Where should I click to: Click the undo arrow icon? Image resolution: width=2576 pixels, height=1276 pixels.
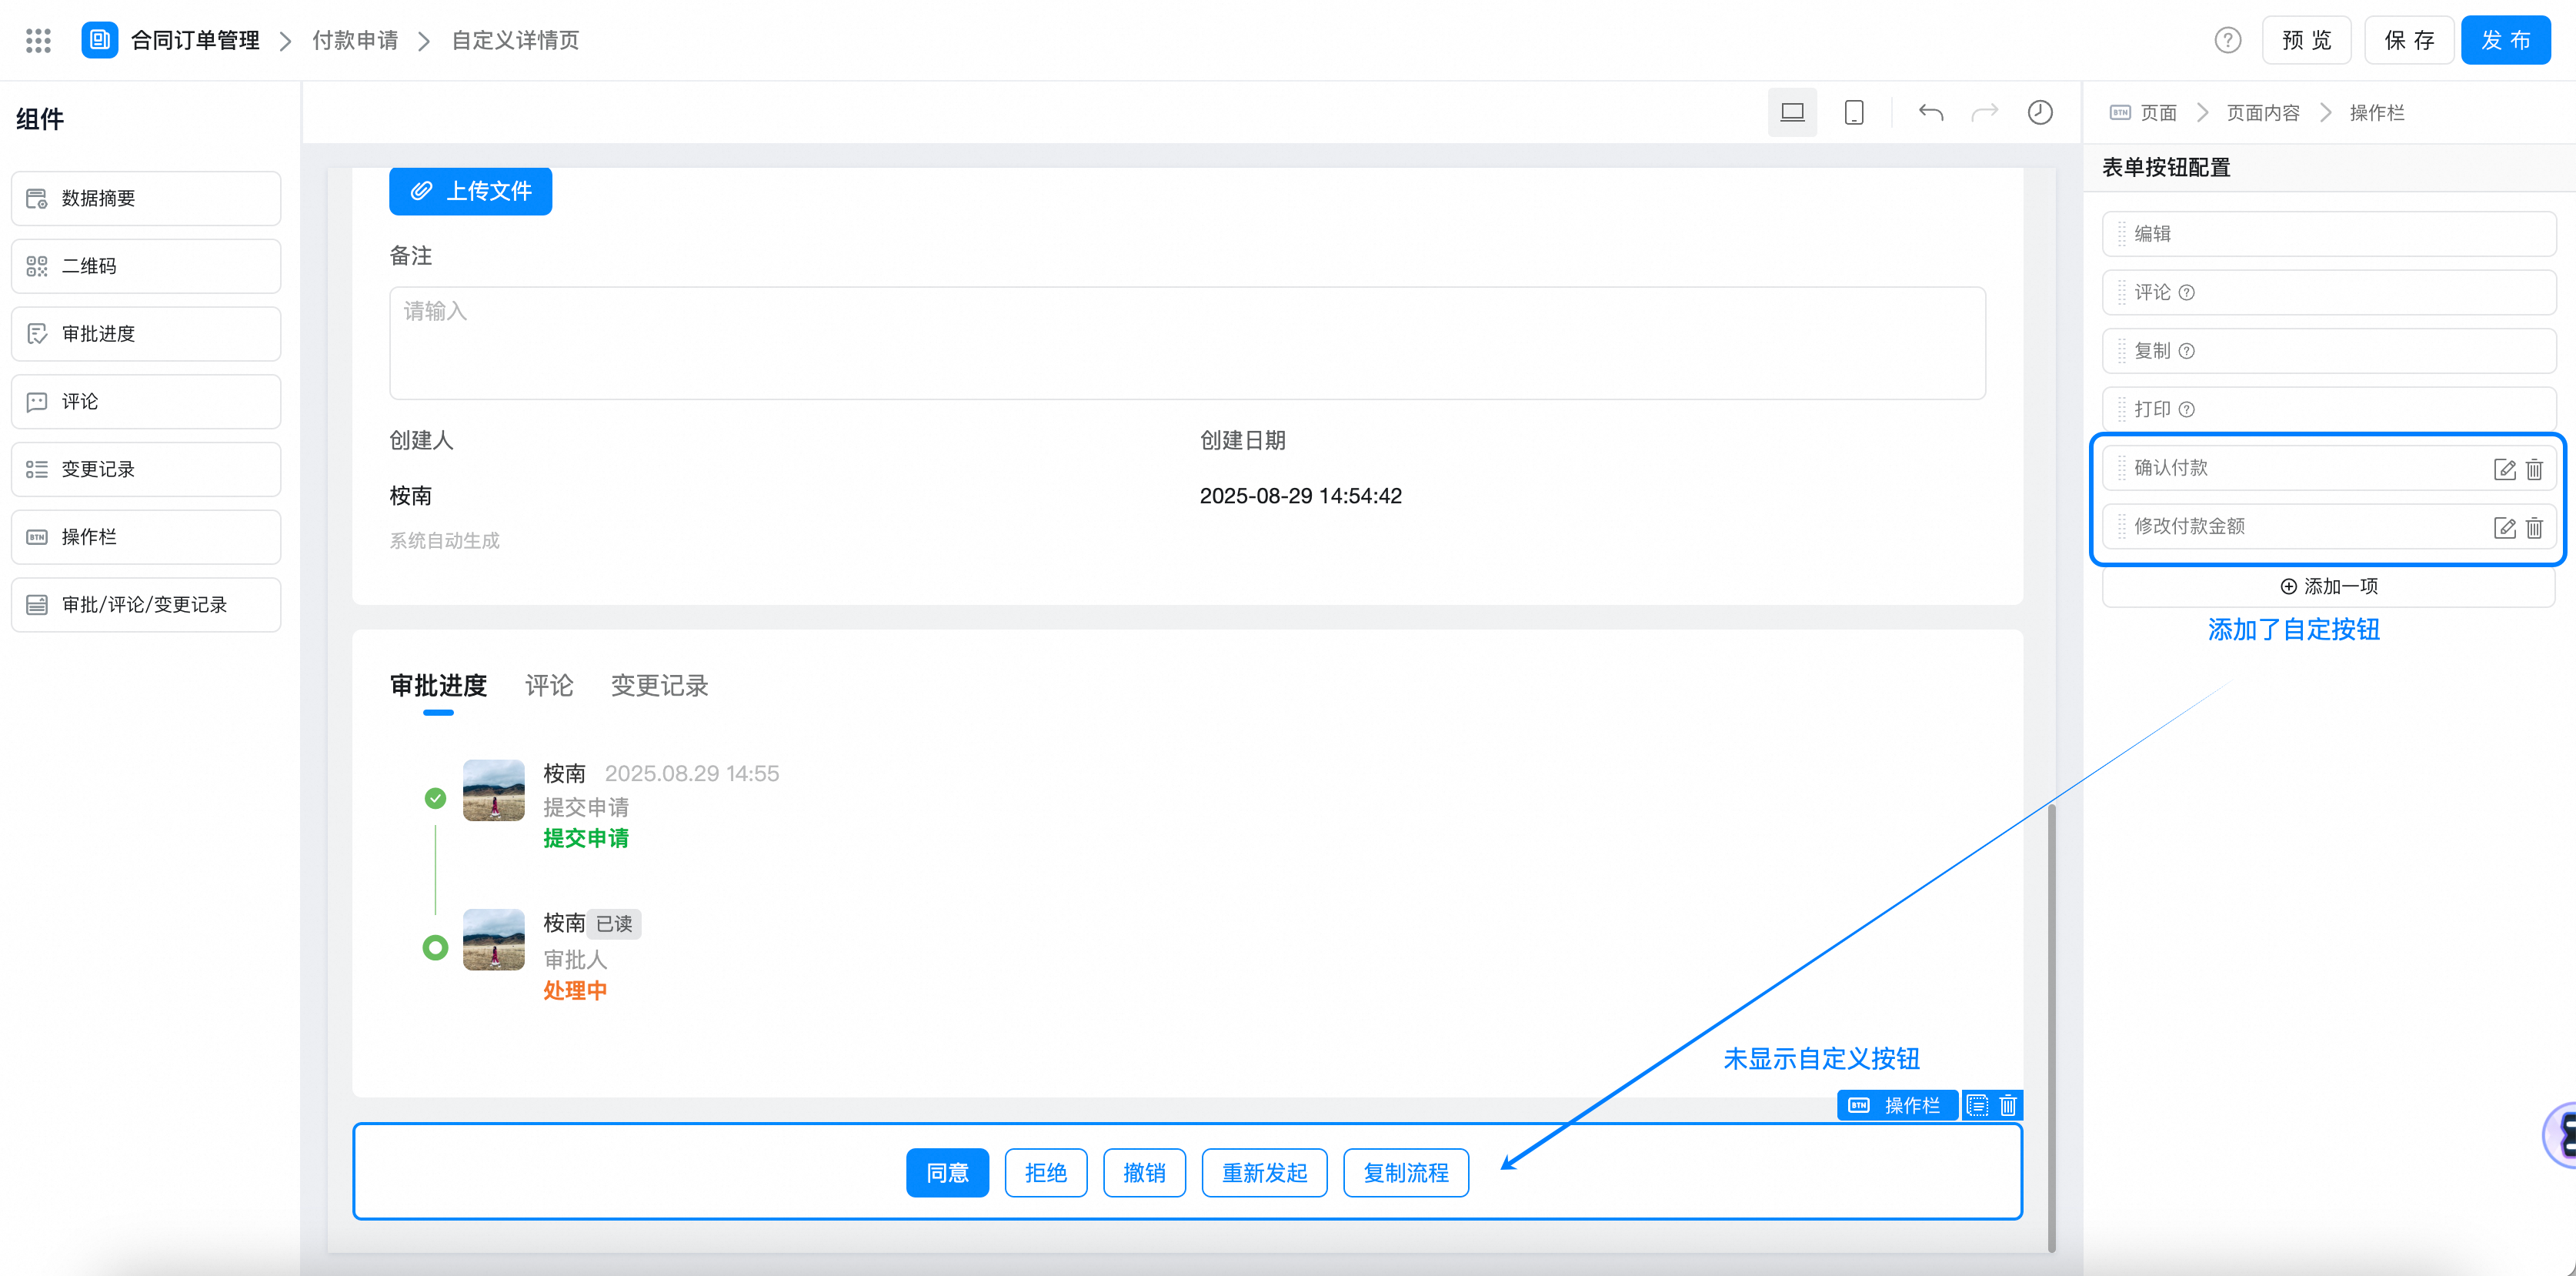(x=1930, y=112)
